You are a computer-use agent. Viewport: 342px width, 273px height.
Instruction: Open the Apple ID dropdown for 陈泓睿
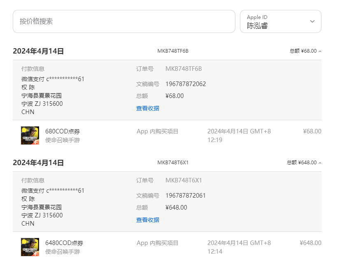pyautogui.click(x=312, y=21)
